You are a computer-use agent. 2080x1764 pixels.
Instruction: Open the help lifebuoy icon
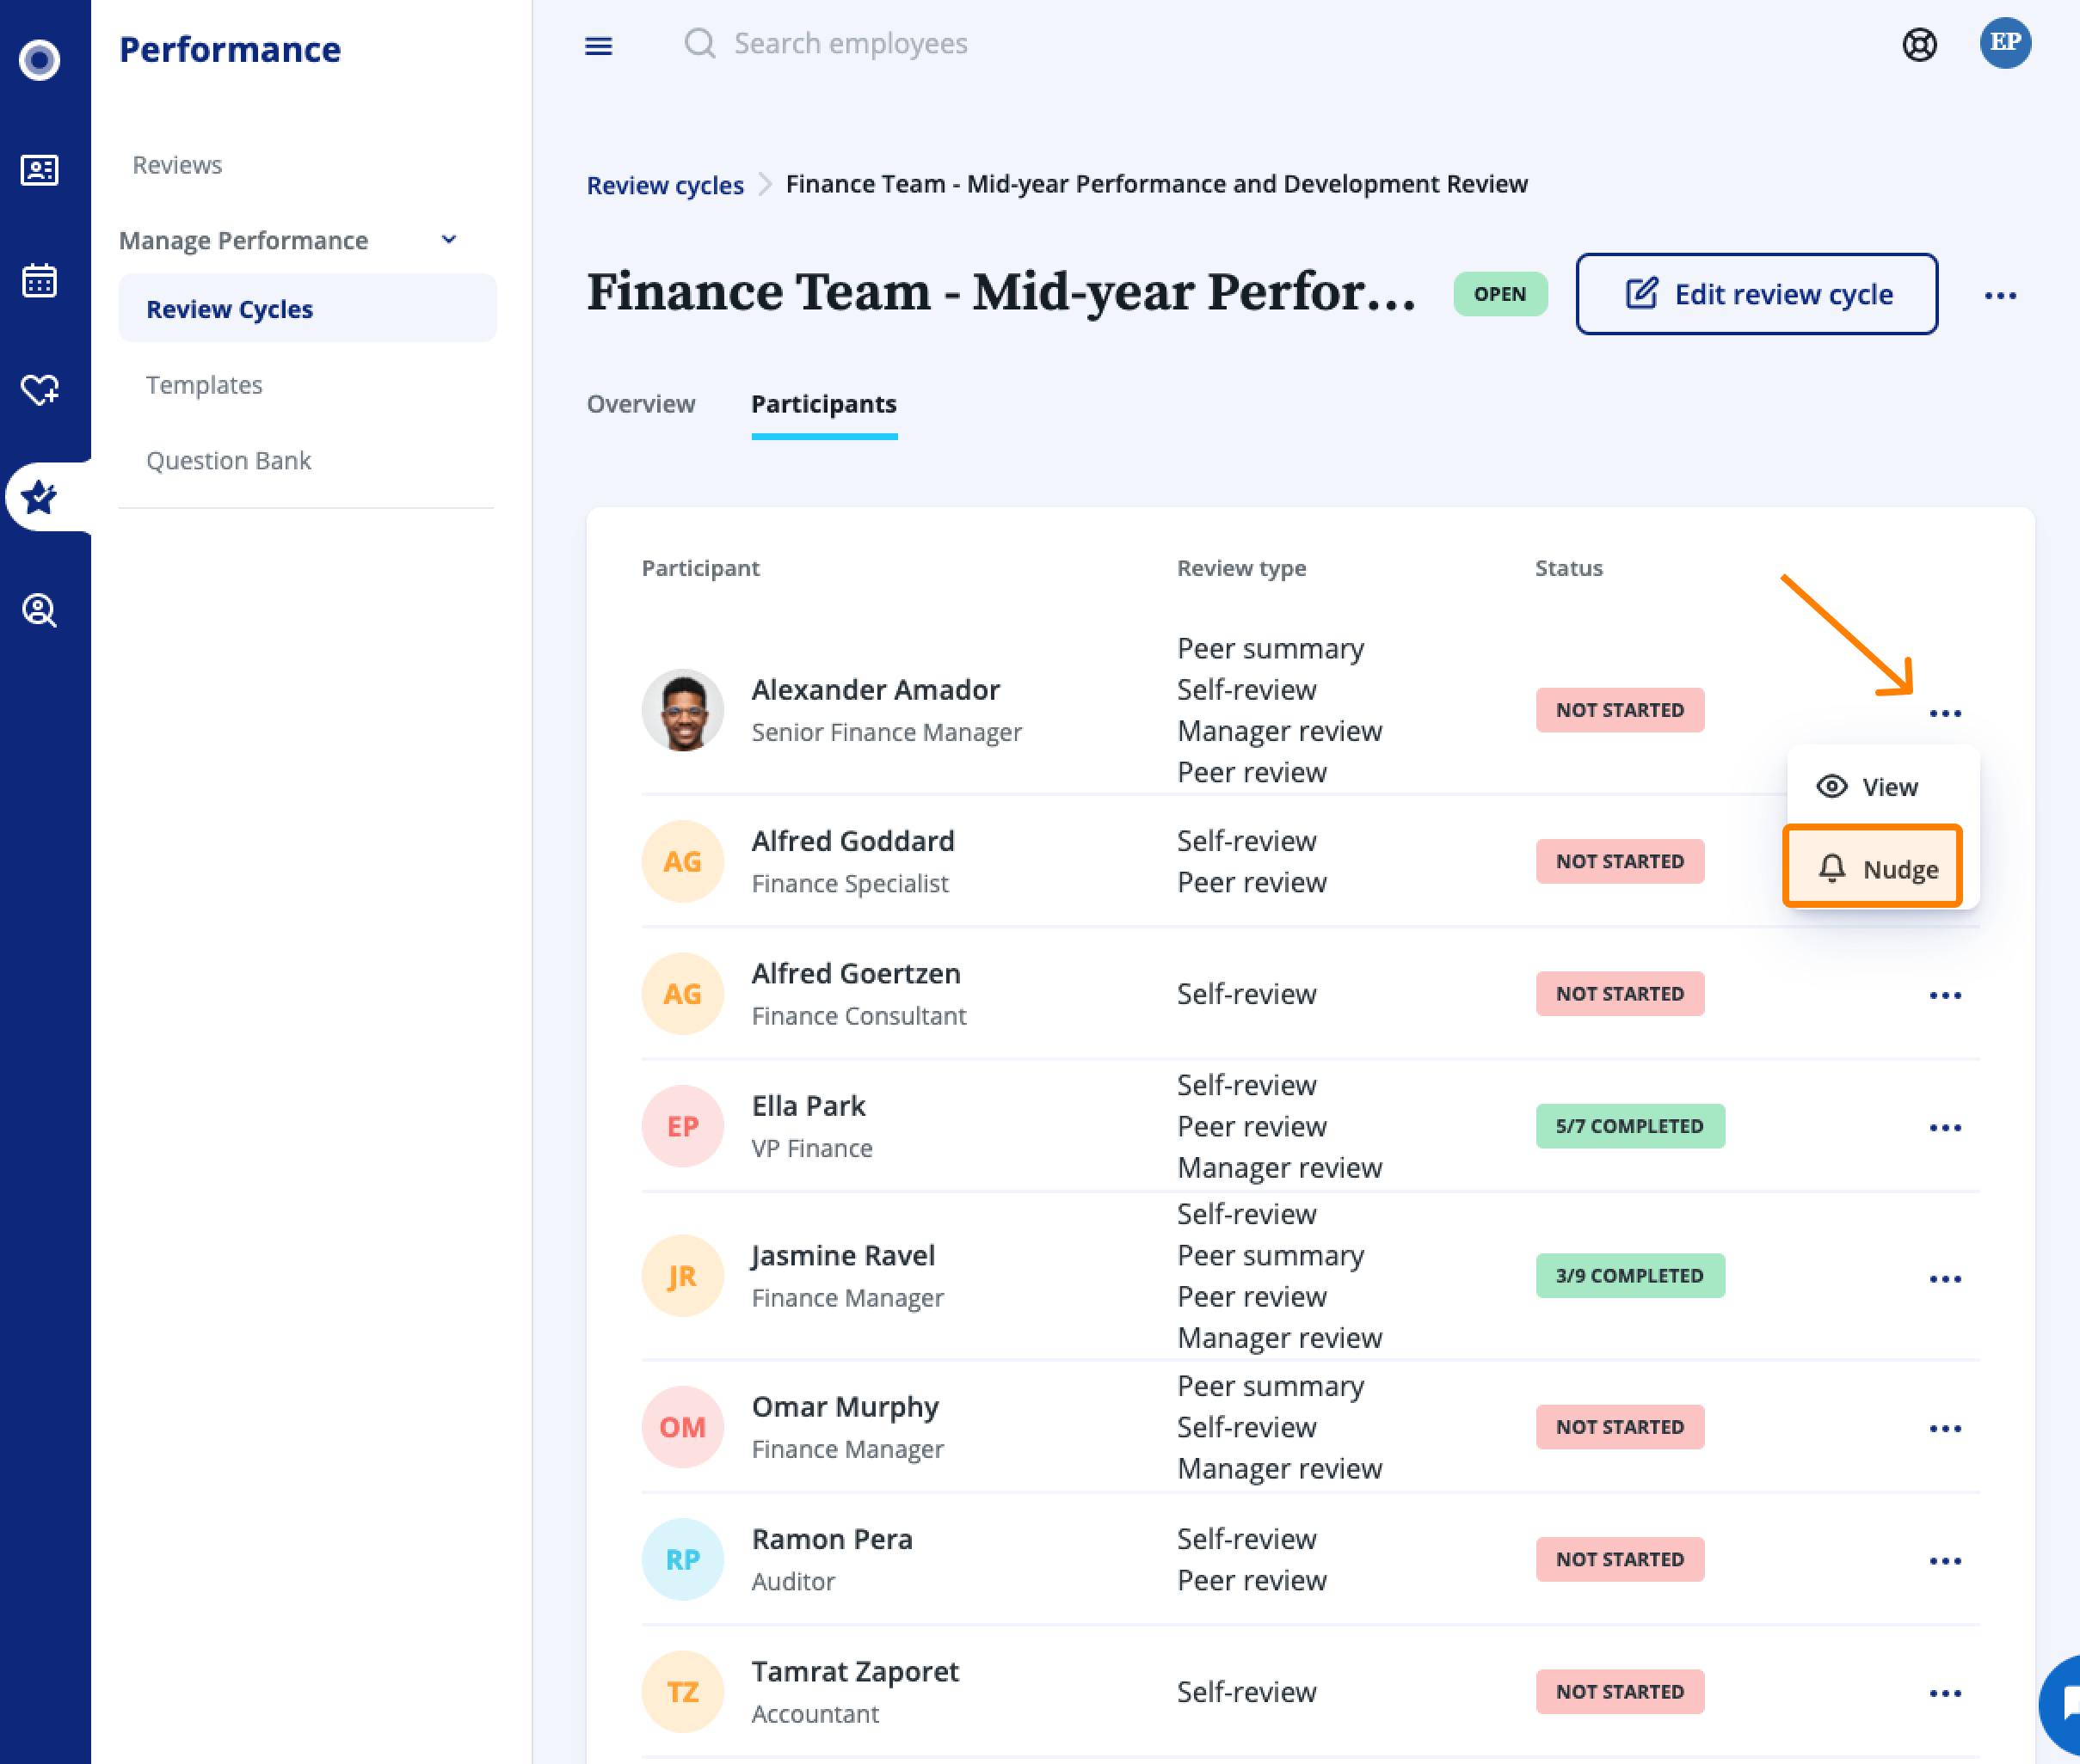coord(1918,45)
